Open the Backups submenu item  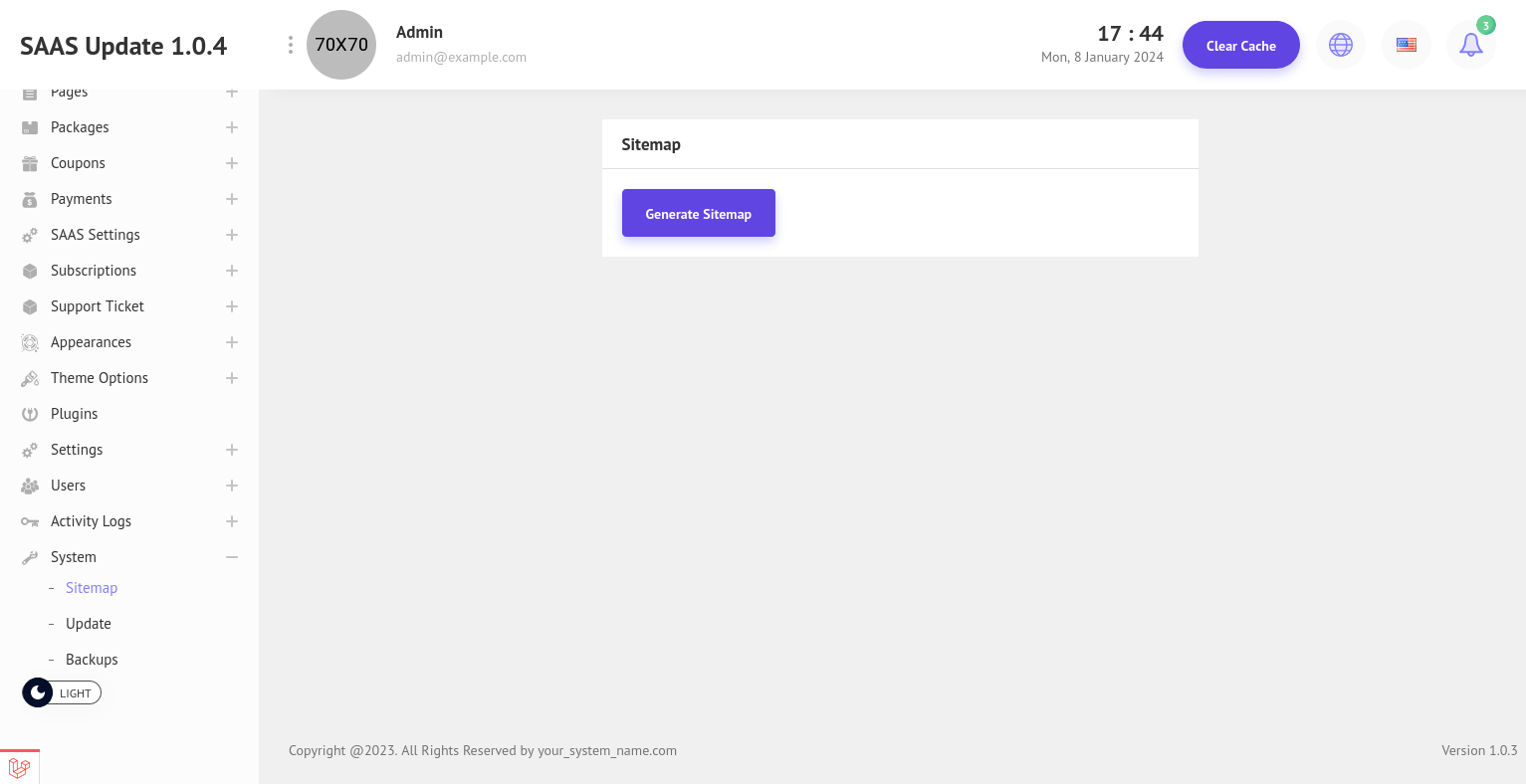coord(92,660)
